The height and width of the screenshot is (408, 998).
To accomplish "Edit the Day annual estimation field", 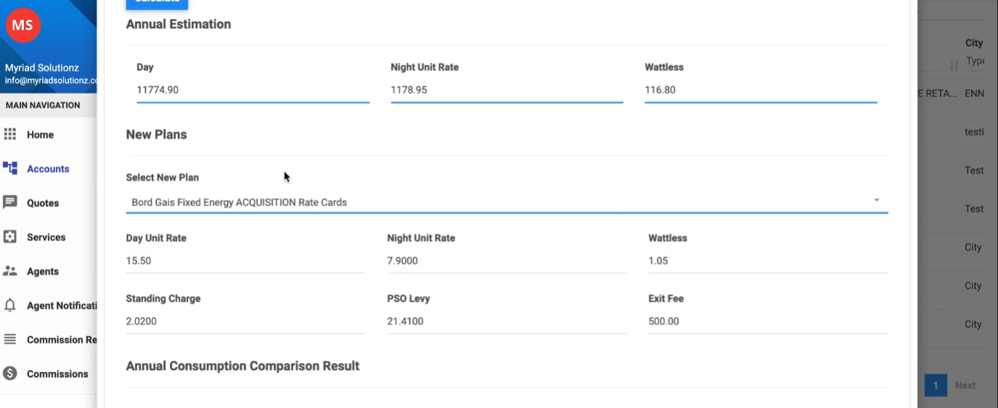I will click(252, 90).
